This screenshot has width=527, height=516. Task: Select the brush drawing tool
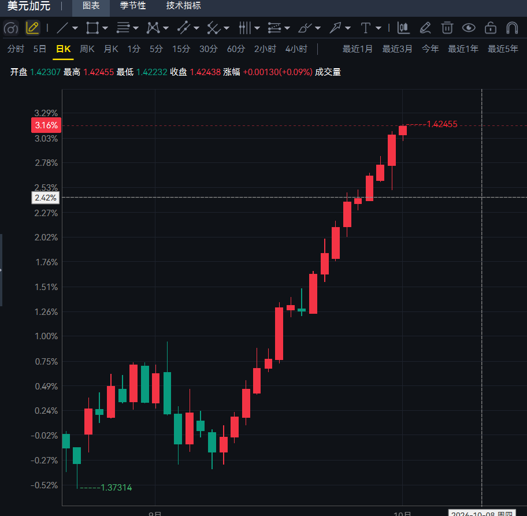pyautogui.click(x=305, y=28)
